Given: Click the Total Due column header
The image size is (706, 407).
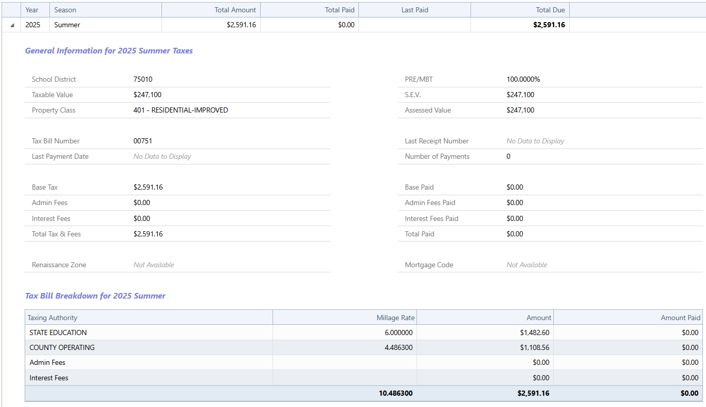Looking at the screenshot, I should 550,10.
